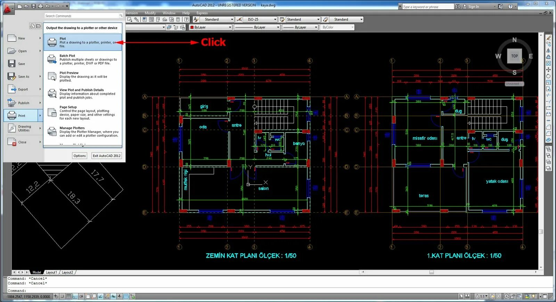Screen dimensions: 556x302
Task: Toggle Polar Tracking in status bar
Action: (81, 296)
